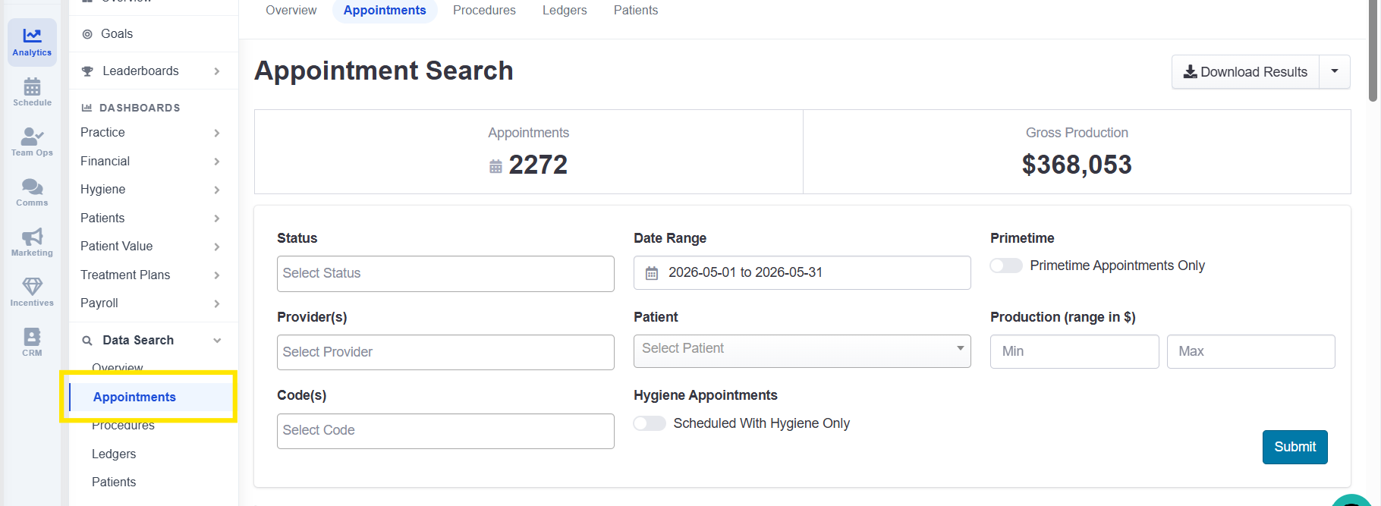Collapse the Data Search section chevron

(x=217, y=341)
